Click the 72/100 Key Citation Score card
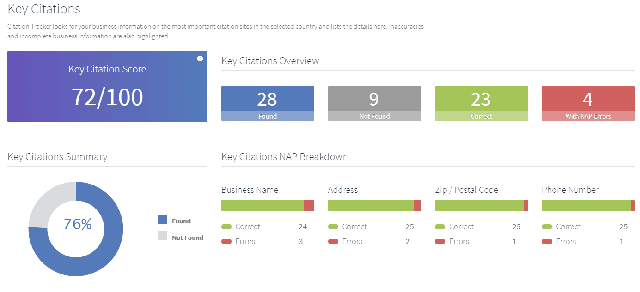The image size is (640, 292). (x=107, y=87)
